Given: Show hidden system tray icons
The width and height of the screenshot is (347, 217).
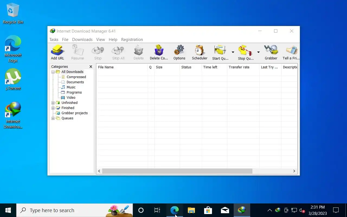Looking at the screenshot, I should point(269,210).
